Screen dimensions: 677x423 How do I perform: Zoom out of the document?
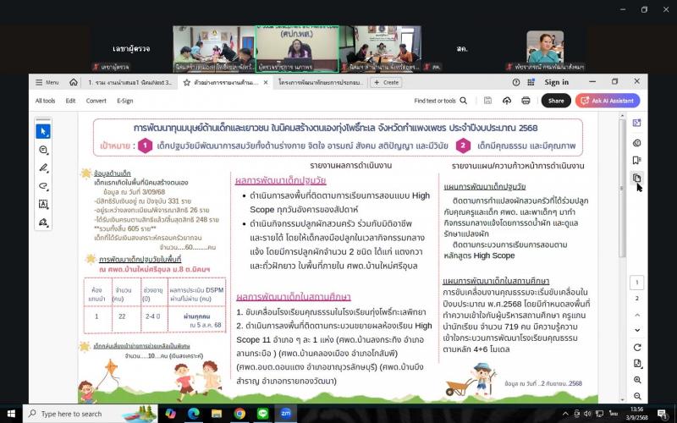pyautogui.click(x=637, y=396)
